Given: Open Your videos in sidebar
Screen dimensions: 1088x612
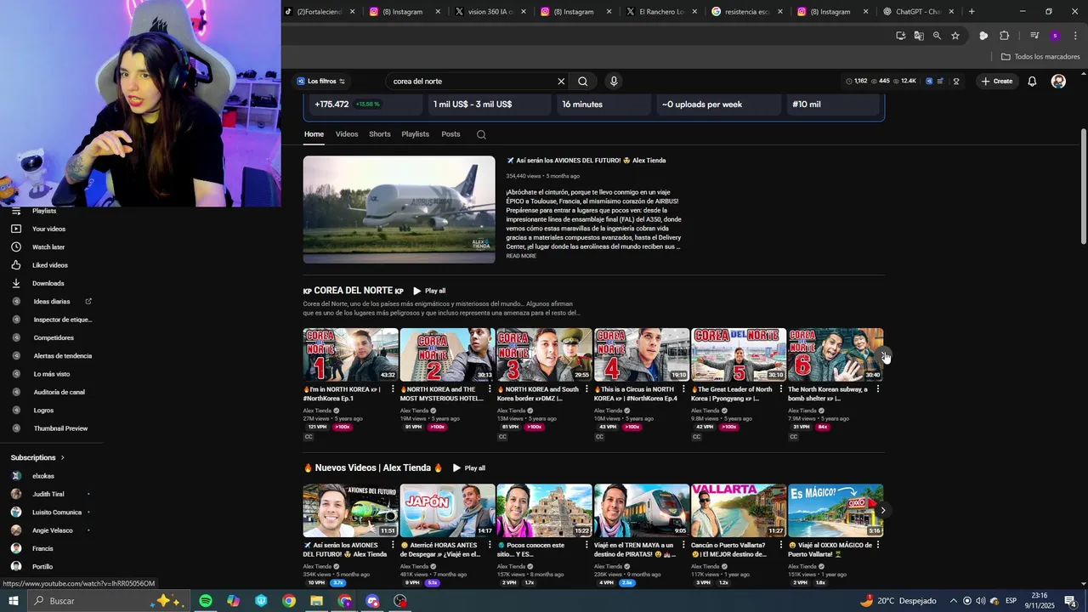Looking at the screenshot, I should click(x=48, y=229).
